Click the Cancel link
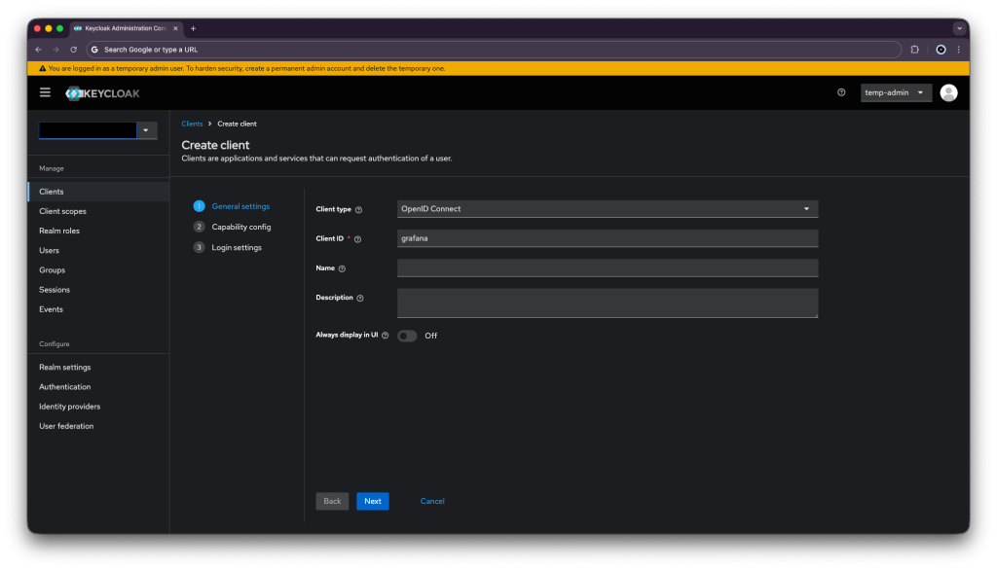 (432, 501)
